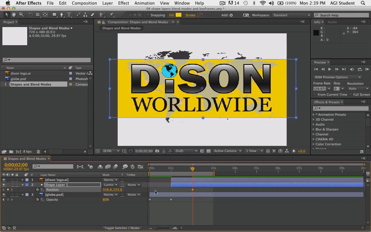This screenshot has width=371, height=232.
Task: Select the Rotation tool
Action: pyautogui.click(x=30, y=15)
